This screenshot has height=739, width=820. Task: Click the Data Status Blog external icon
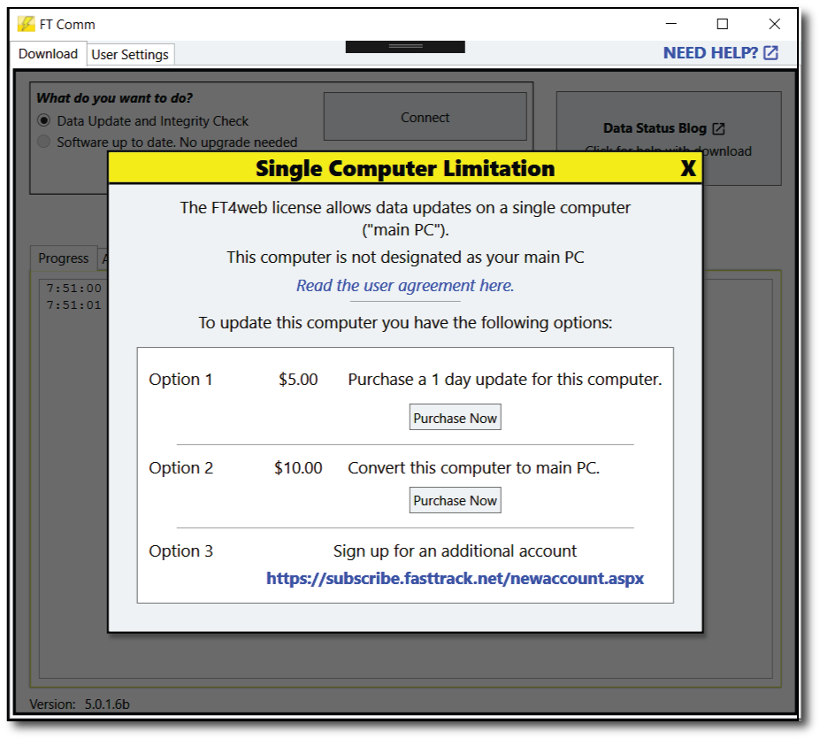(718, 128)
